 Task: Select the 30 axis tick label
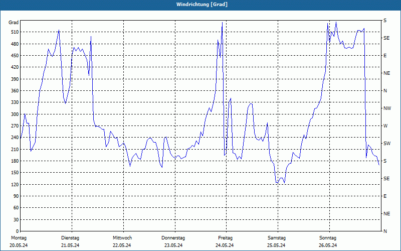[16, 219]
